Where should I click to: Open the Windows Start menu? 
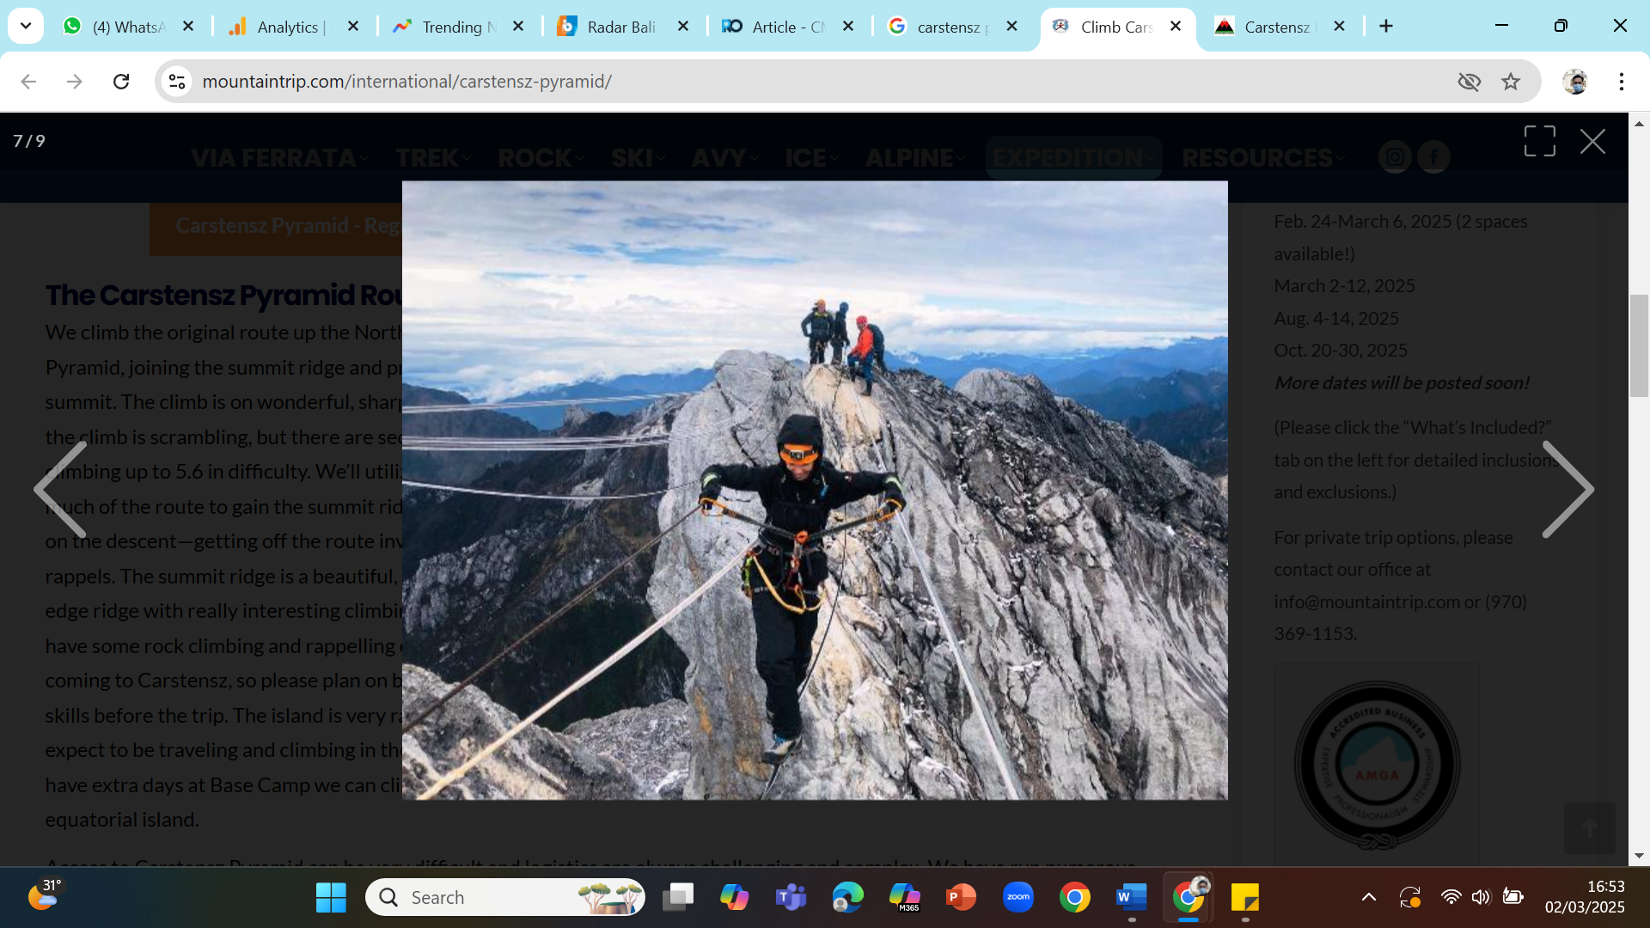(331, 898)
